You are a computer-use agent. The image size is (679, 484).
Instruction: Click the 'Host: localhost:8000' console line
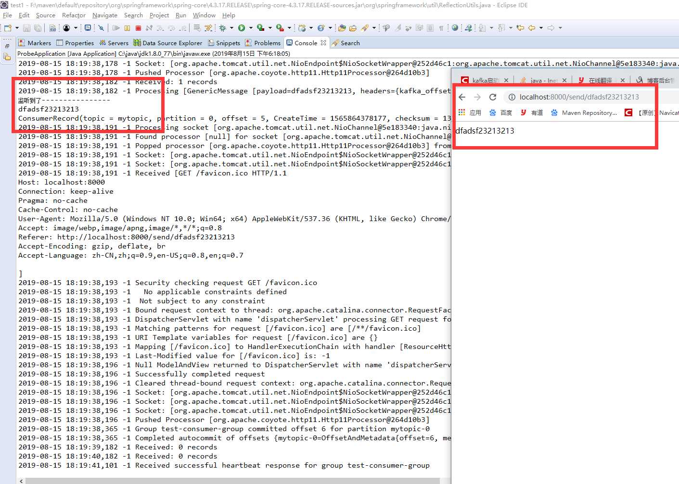coord(62,182)
